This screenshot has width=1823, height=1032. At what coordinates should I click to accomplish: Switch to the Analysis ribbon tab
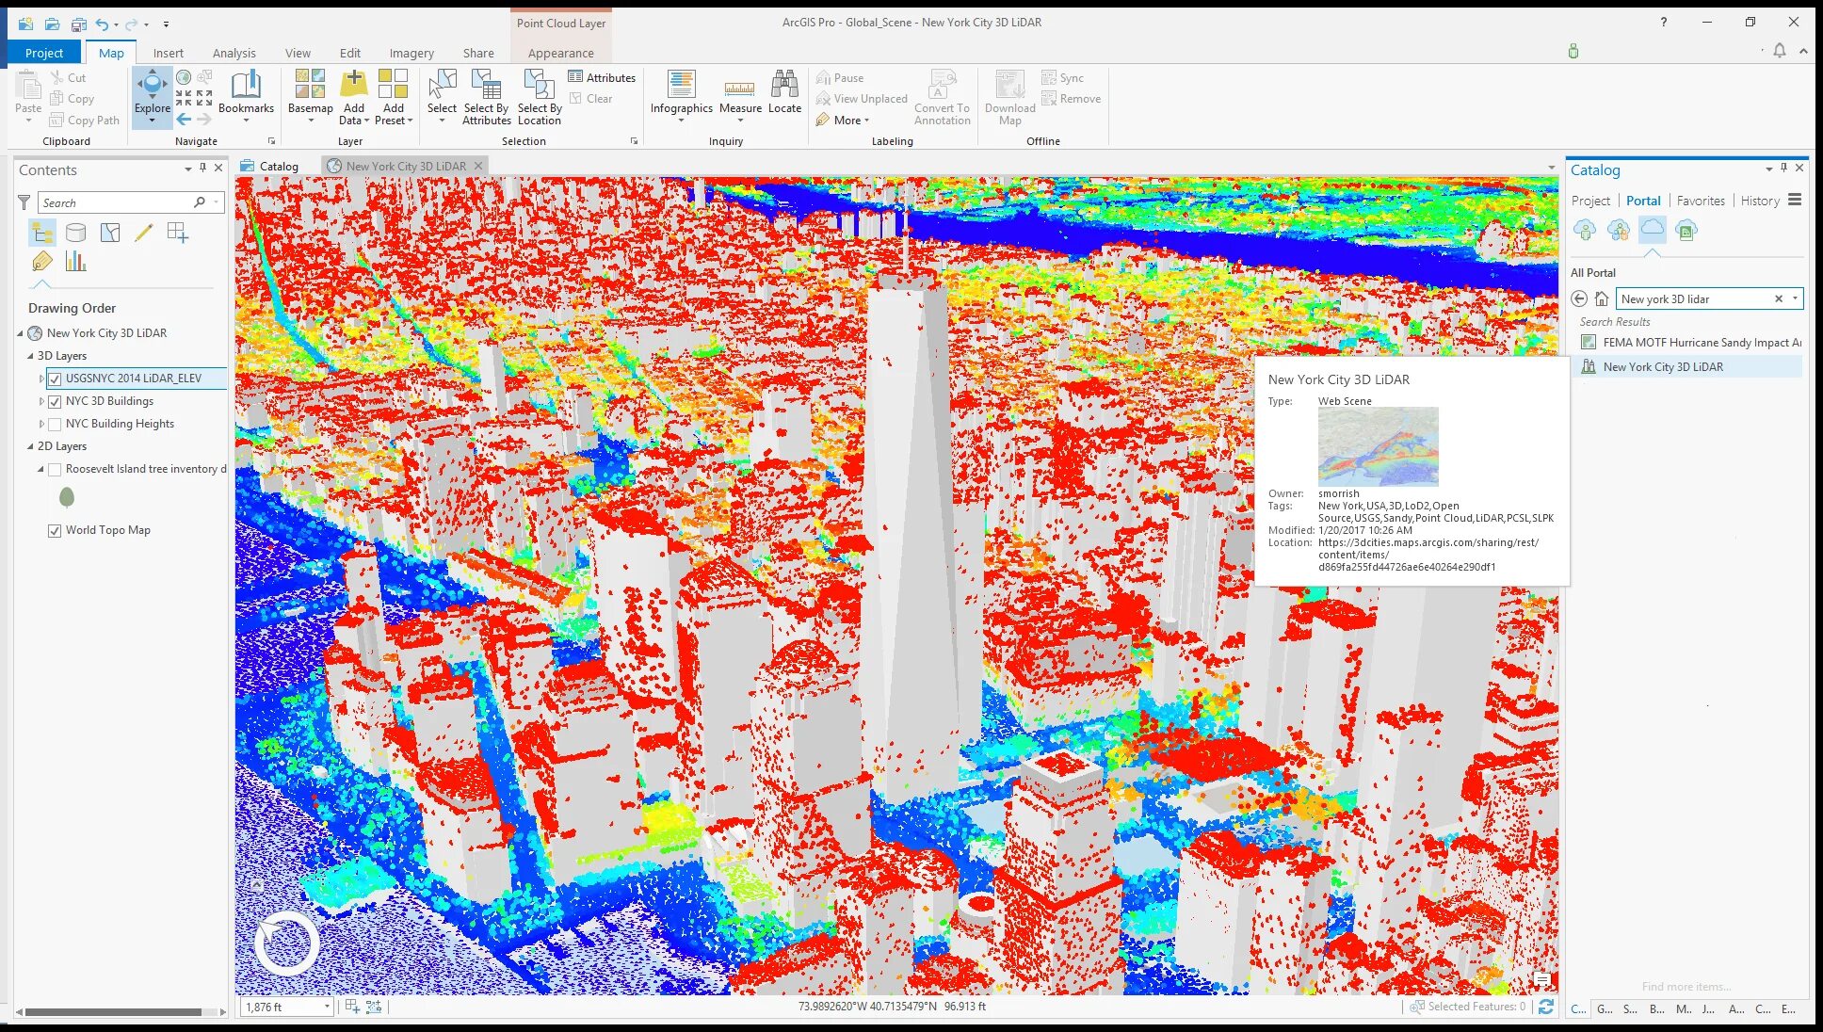tap(234, 53)
